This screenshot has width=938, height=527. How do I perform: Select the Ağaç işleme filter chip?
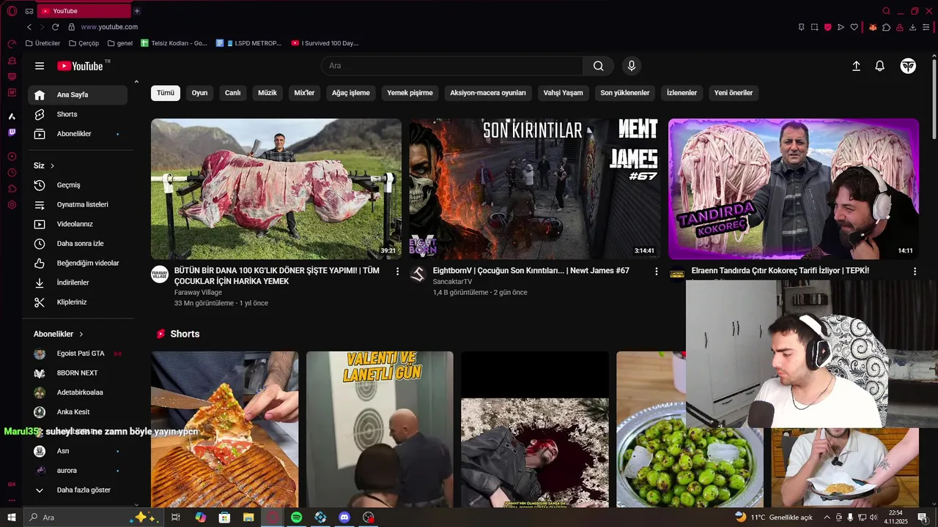pyautogui.click(x=351, y=93)
